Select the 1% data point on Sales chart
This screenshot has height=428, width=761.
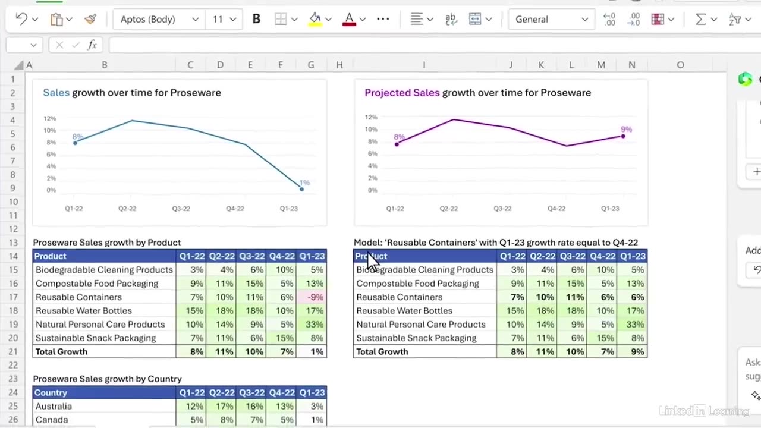point(301,189)
